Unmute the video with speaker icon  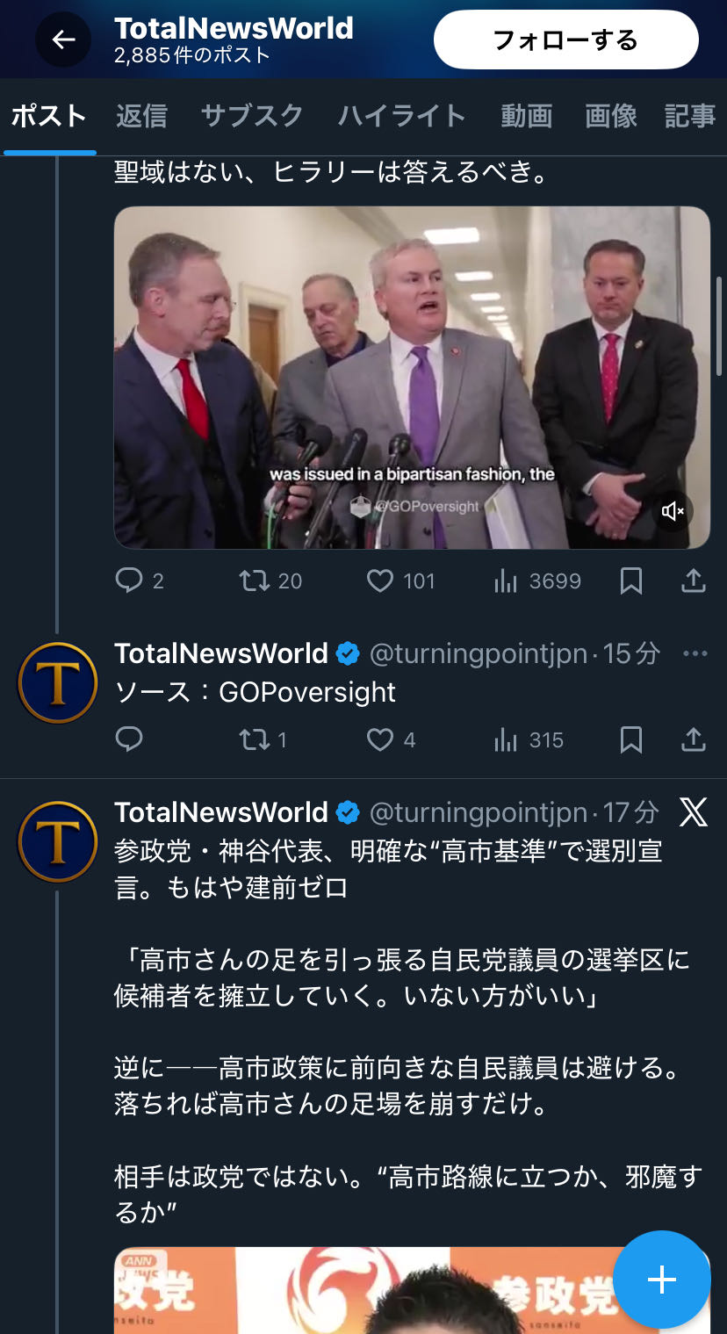point(673,512)
